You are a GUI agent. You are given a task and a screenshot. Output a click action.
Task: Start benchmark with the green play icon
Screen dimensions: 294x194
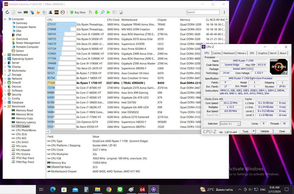[108, 12]
